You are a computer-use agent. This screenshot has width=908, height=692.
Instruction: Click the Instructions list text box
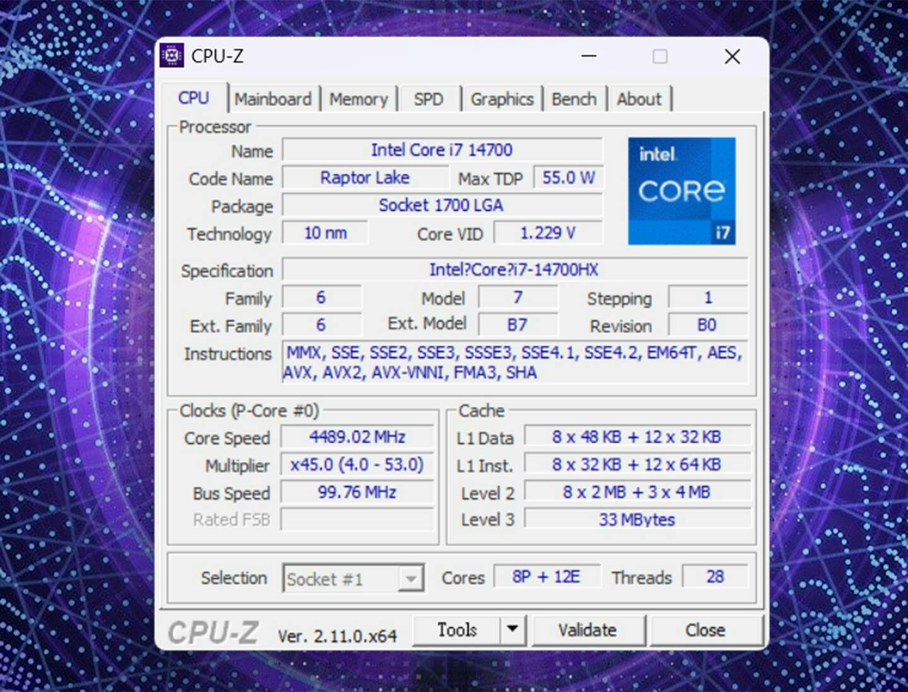pos(515,362)
